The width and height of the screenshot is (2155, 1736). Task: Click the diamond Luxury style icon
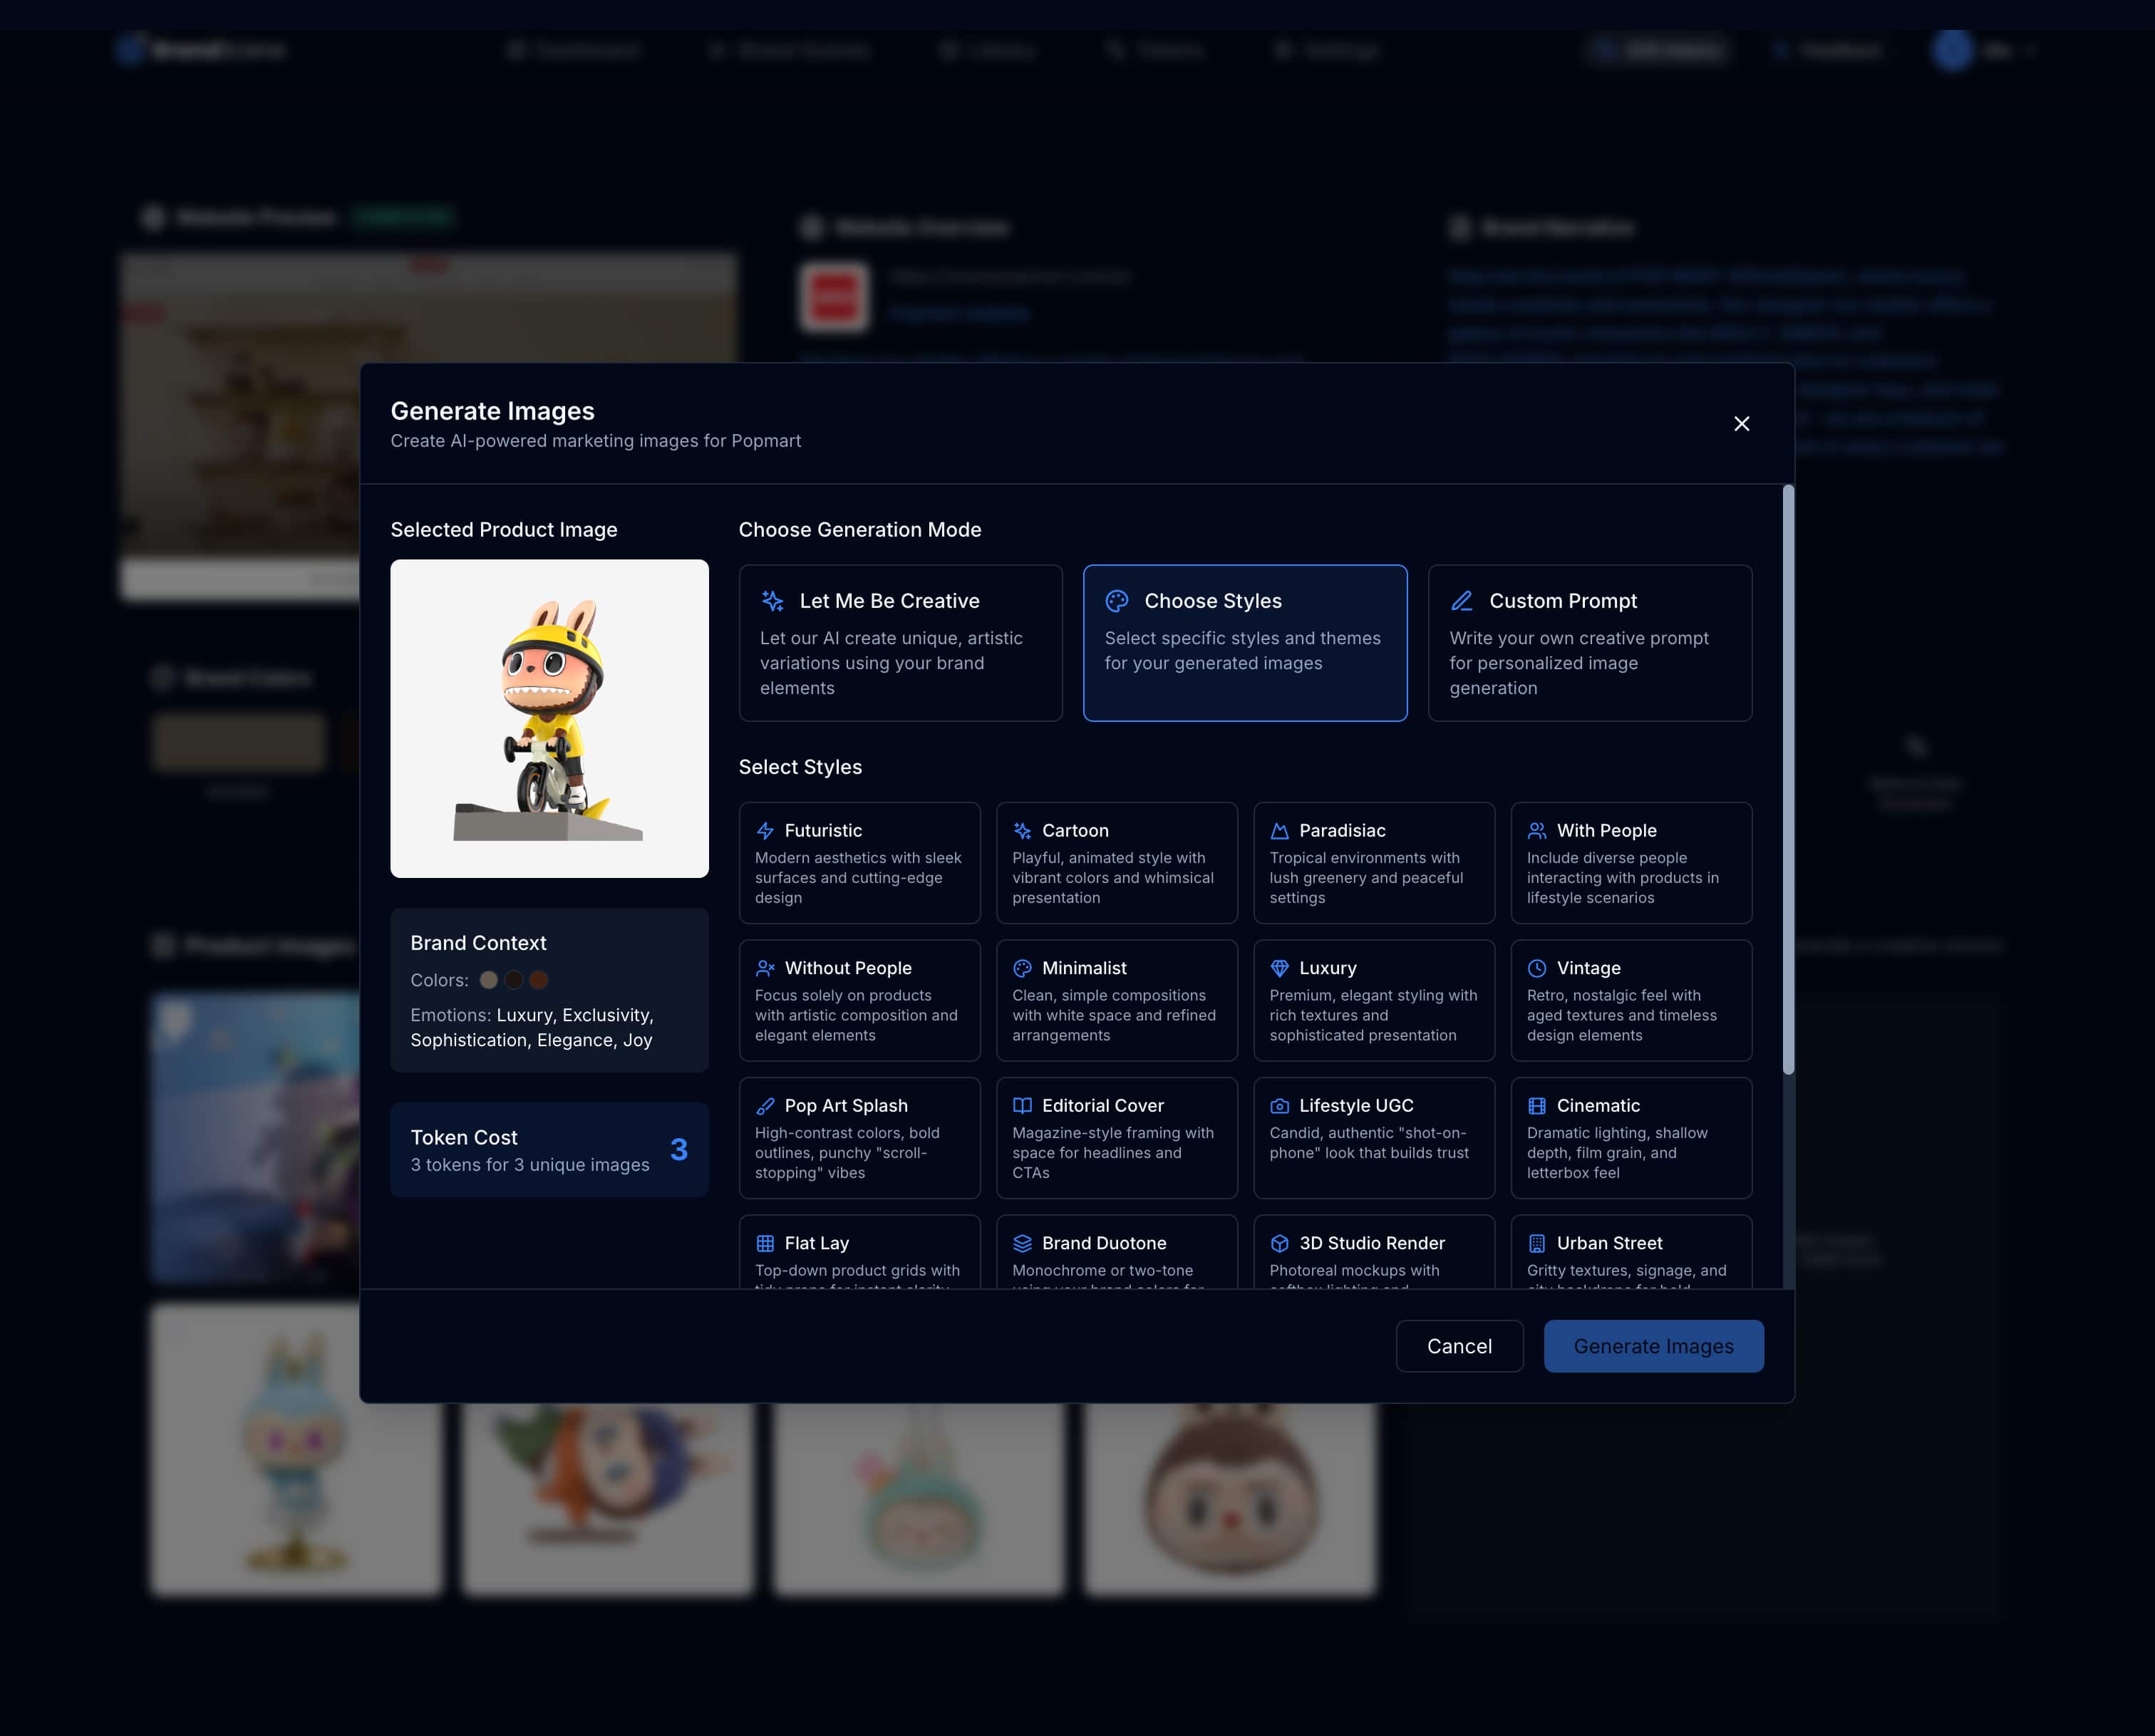1279,968
